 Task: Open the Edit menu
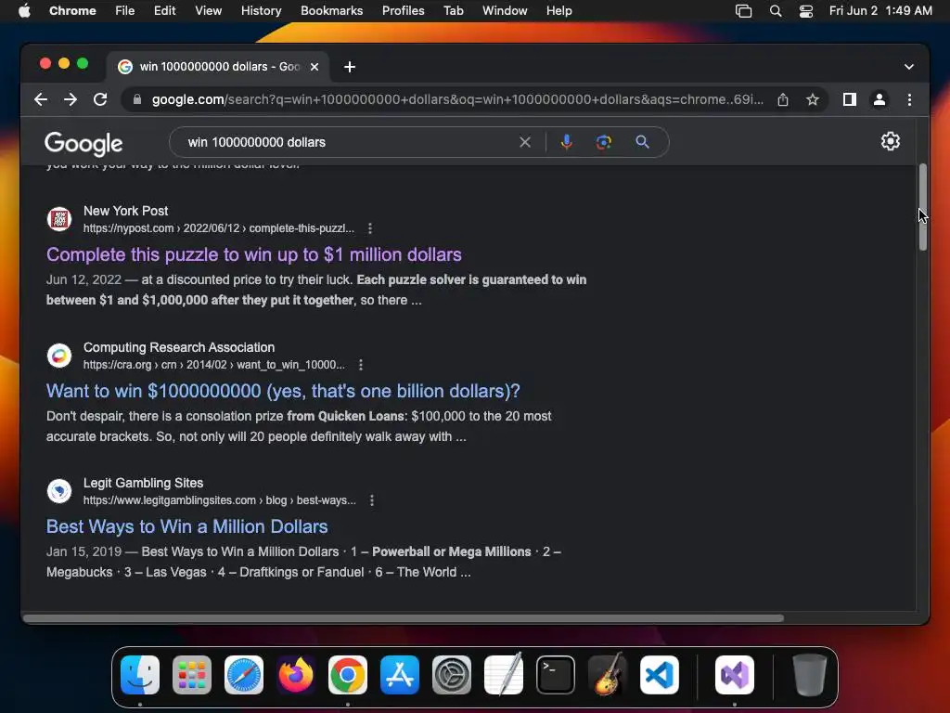pyautogui.click(x=165, y=11)
